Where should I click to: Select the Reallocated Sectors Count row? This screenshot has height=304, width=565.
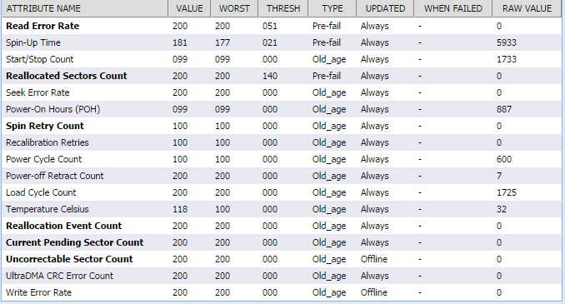click(282, 76)
